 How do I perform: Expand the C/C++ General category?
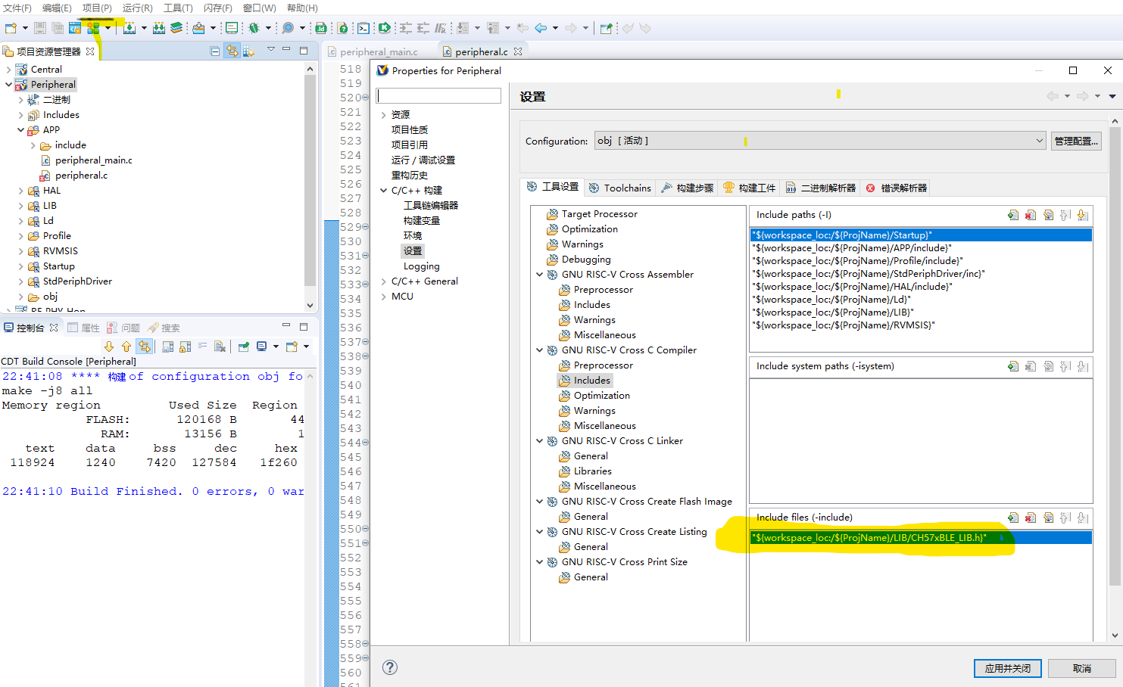[x=383, y=281]
